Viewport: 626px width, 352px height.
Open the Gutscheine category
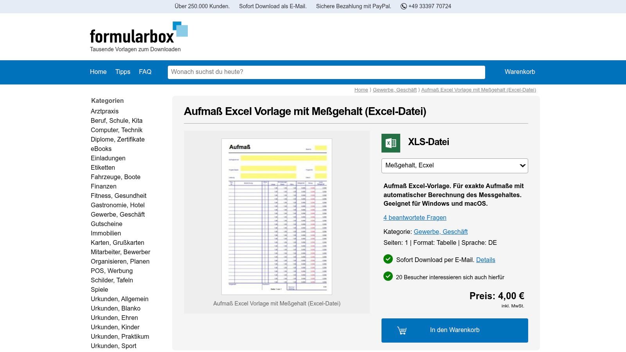pos(106,224)
